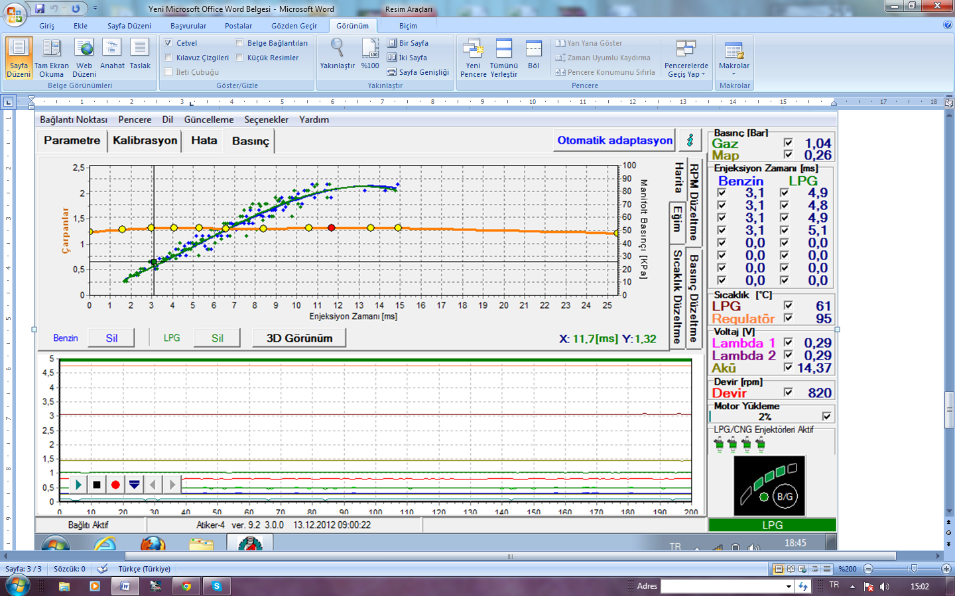Image resolution: width=955 pixels, height=596 pixels.
Task: Open Google Chrome from the taskbar
Action: [x=186, y=586]
